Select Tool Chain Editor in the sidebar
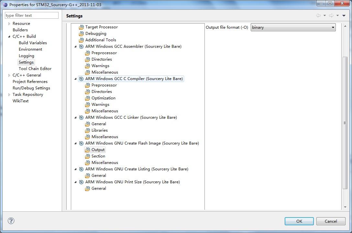The width and height of the screenshot is (352, 233). [35, 68]
